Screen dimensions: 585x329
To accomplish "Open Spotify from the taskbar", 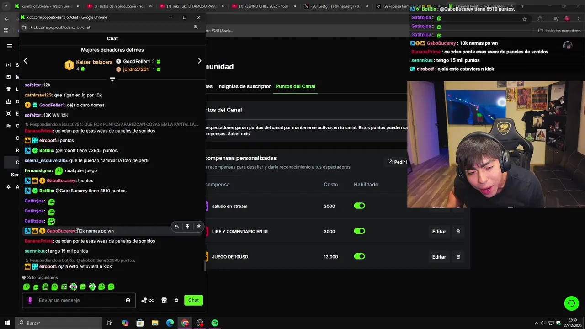I will (215, 323).
